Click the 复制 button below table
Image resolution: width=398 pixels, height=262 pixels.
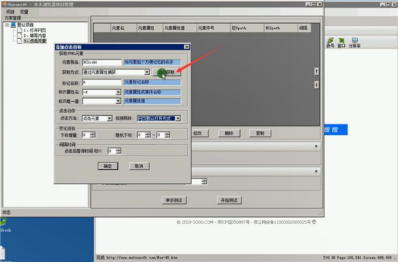(x=260, y=133)
